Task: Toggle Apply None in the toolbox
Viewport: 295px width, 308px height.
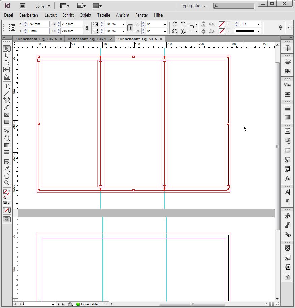Action: (7, 210)
